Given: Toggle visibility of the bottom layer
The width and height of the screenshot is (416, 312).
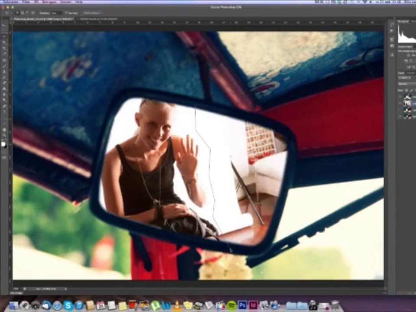Looking at the screenshot, I should (400, 116).
